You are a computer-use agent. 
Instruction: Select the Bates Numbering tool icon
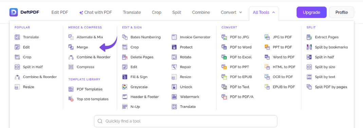[125, 37]
